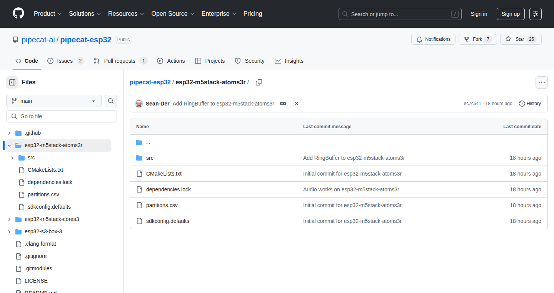The image size is (554, 293).
Task: Focus the Go to file input
Action: 62,116
